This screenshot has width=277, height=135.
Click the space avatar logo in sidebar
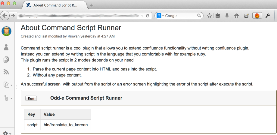coord(6,31)
